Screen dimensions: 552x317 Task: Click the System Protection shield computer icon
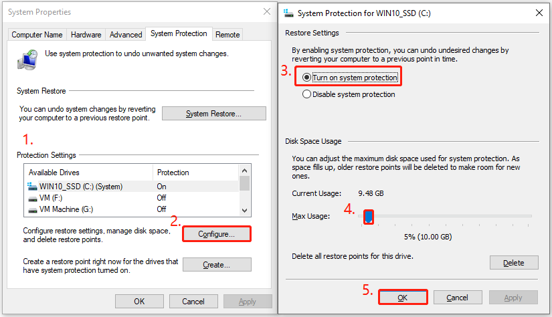tap(27, 60)
